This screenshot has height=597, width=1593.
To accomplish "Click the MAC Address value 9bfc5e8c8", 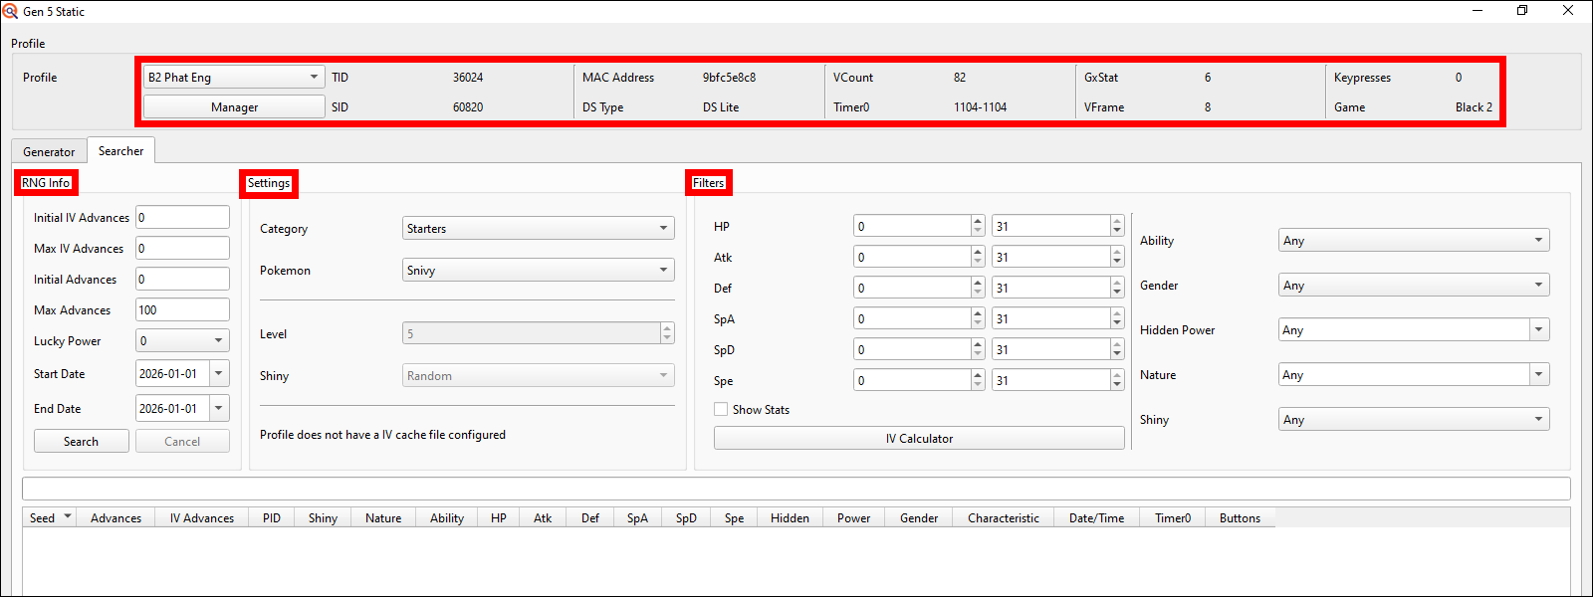I will [729, 77].
